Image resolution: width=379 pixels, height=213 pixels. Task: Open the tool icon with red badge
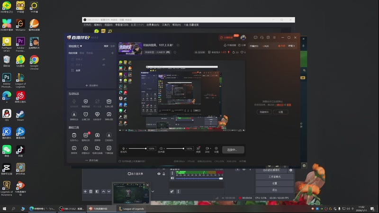tap(86, 135)
